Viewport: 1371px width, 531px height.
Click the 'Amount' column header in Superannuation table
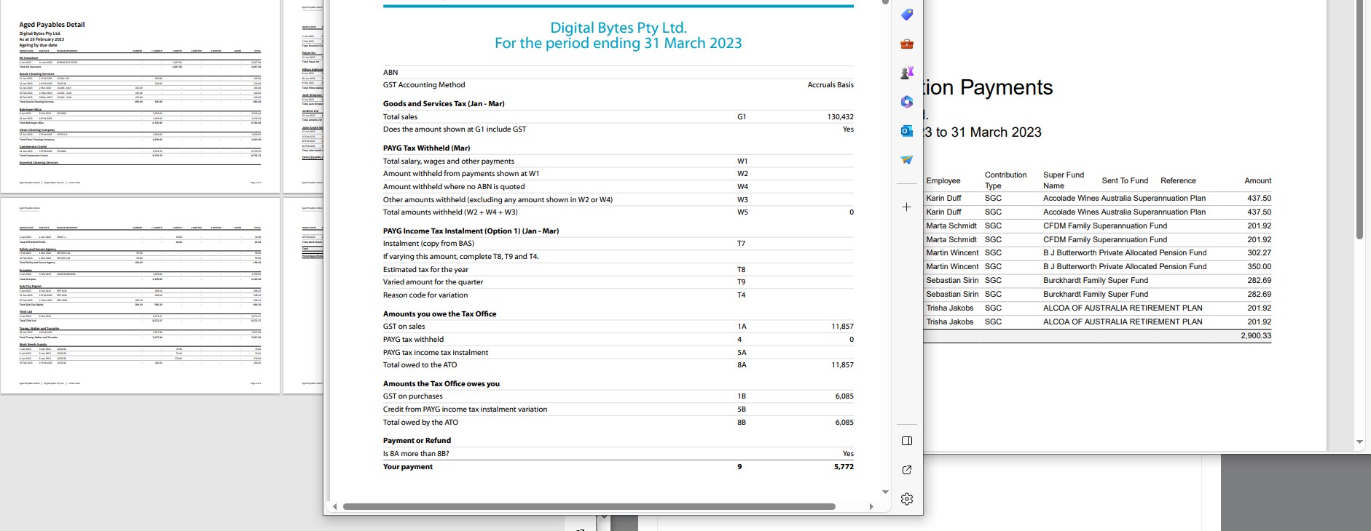(1258, 181)
